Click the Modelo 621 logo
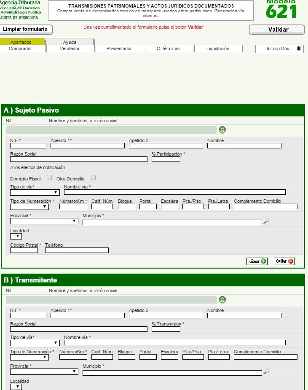The width and height of the screenshot is (308, 390). pyautogui.click(x=281, y=9)
